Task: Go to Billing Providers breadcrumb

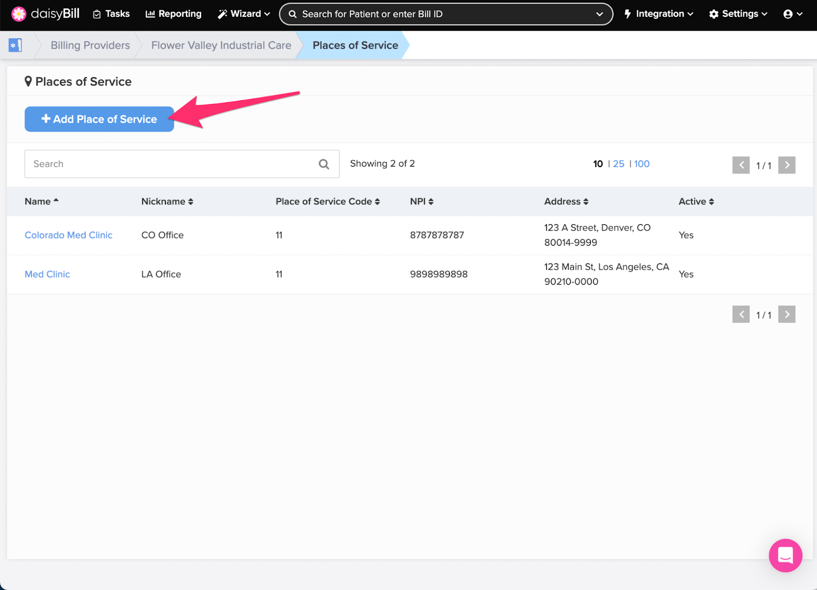Action: click(x=90, y=45)
